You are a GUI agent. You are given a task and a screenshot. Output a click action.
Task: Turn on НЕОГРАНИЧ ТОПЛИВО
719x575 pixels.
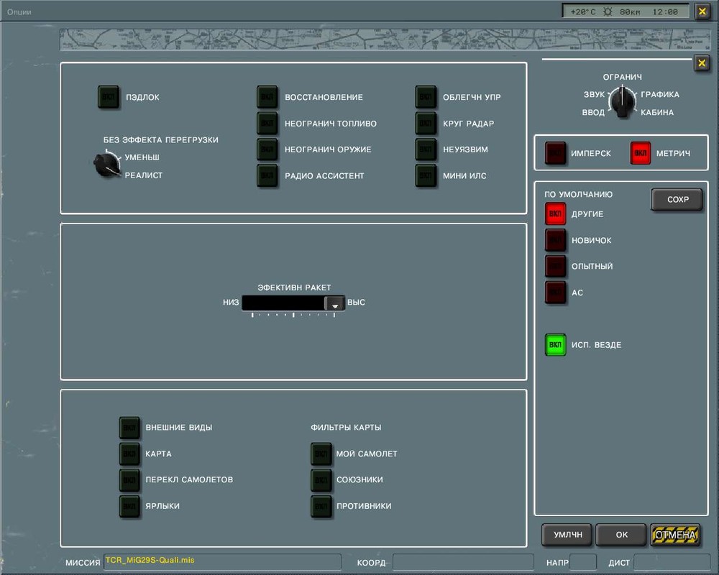(267, 124)
